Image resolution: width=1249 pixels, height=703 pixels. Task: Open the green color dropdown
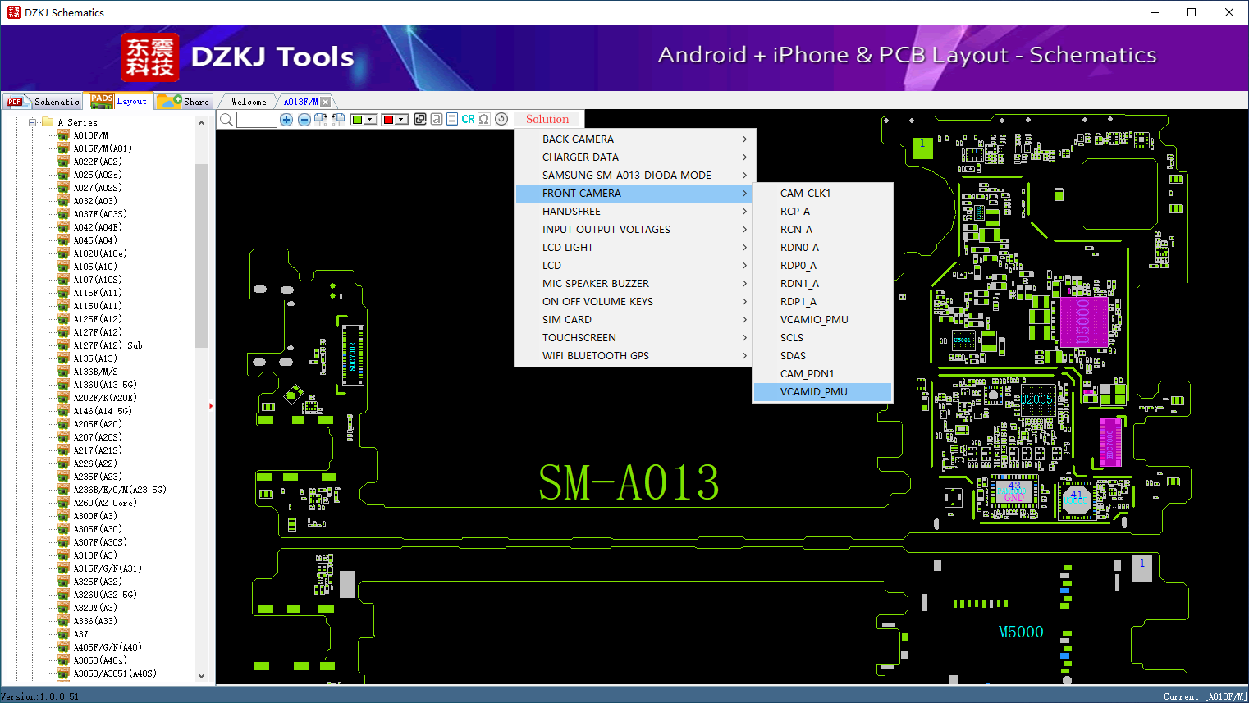point(371,120)
